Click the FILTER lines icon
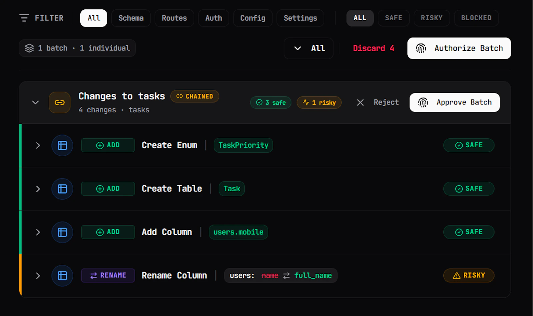Viewport: 533px width, 316px height. coord(24,18)
